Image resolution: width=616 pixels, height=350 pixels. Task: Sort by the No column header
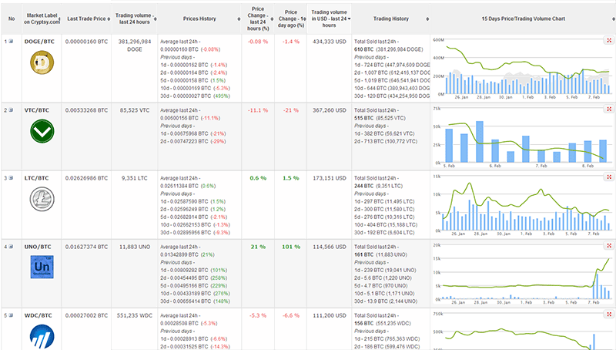(x=12, y=19)
